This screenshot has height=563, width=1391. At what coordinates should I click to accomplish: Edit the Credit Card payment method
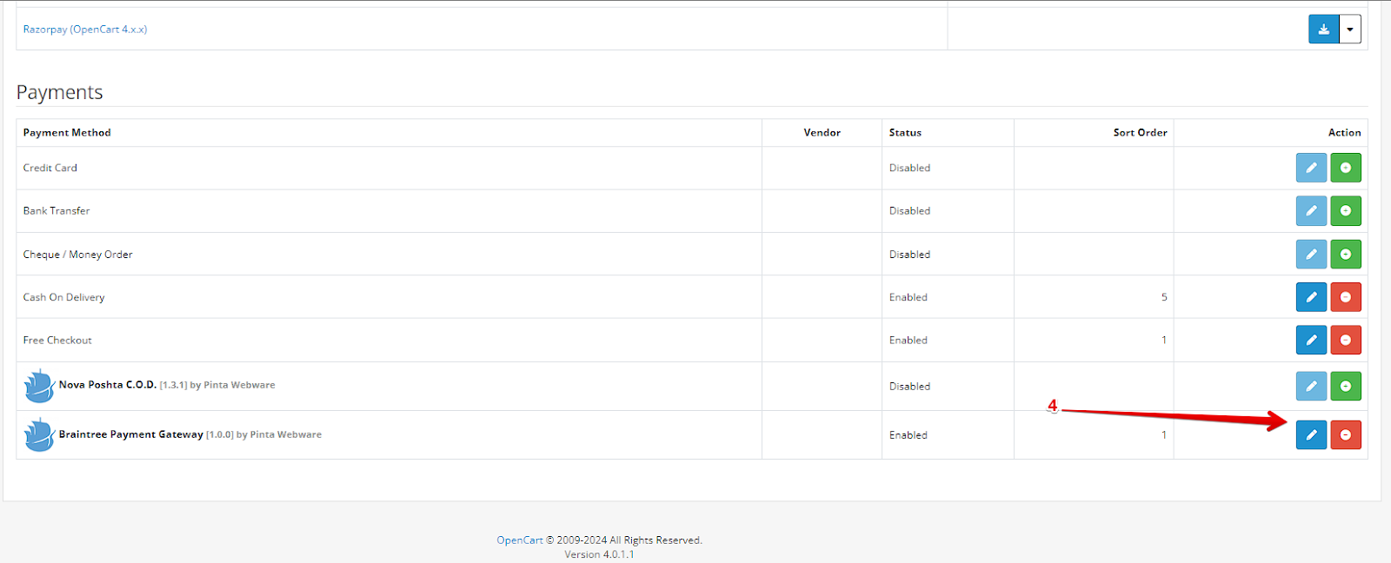tap(1311, 168)
